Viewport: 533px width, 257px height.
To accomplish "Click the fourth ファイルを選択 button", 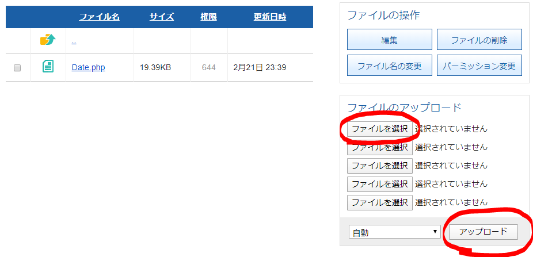I will pyautogui.click(x=380, y=184).
